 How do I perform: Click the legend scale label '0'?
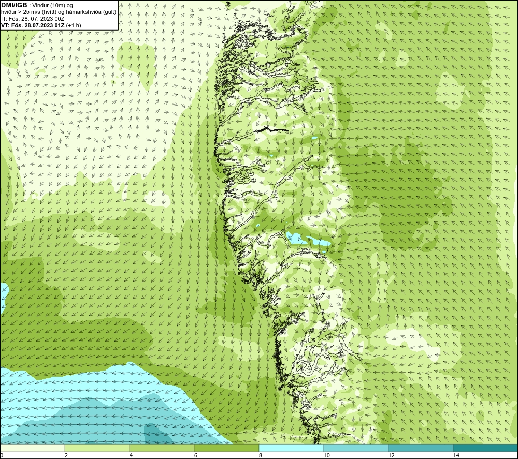pos(2,455)
